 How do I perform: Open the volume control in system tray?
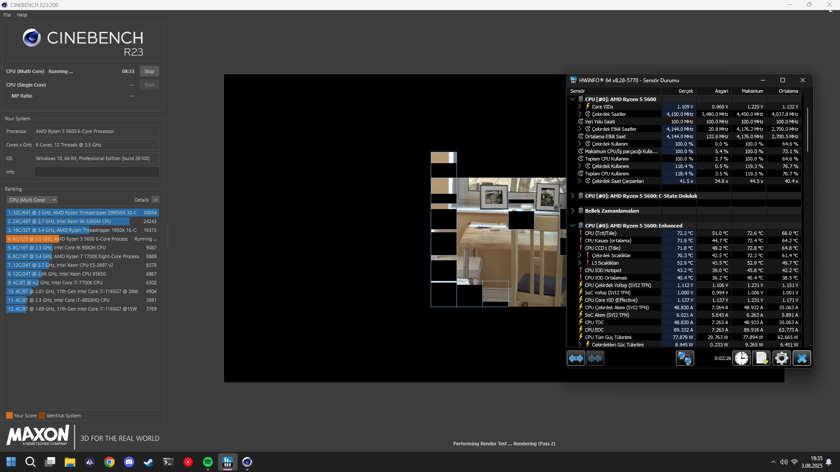[784, 462]
